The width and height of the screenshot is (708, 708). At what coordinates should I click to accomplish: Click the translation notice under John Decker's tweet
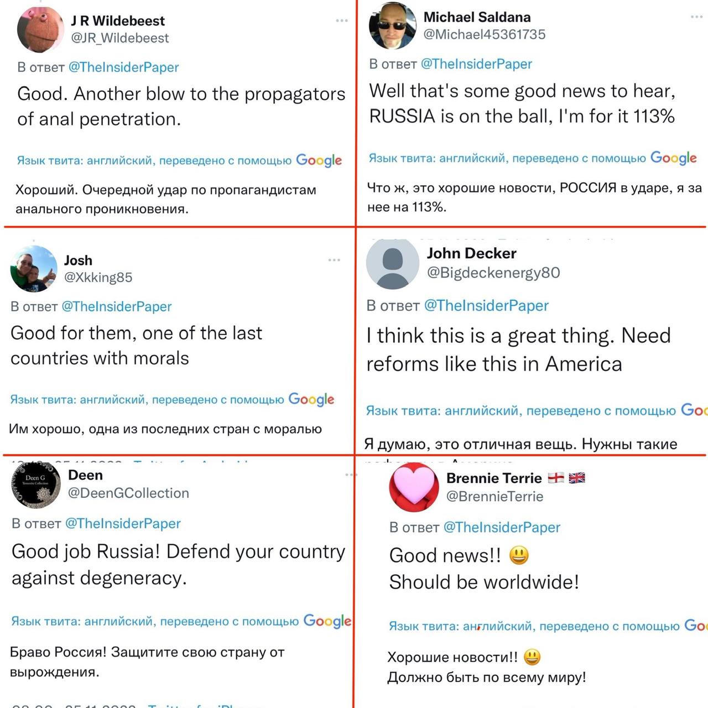tap(520, 411)
